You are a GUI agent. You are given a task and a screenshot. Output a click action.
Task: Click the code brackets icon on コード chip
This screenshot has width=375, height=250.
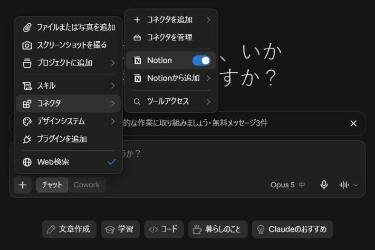pyautogui.click(x=153, y=229)
